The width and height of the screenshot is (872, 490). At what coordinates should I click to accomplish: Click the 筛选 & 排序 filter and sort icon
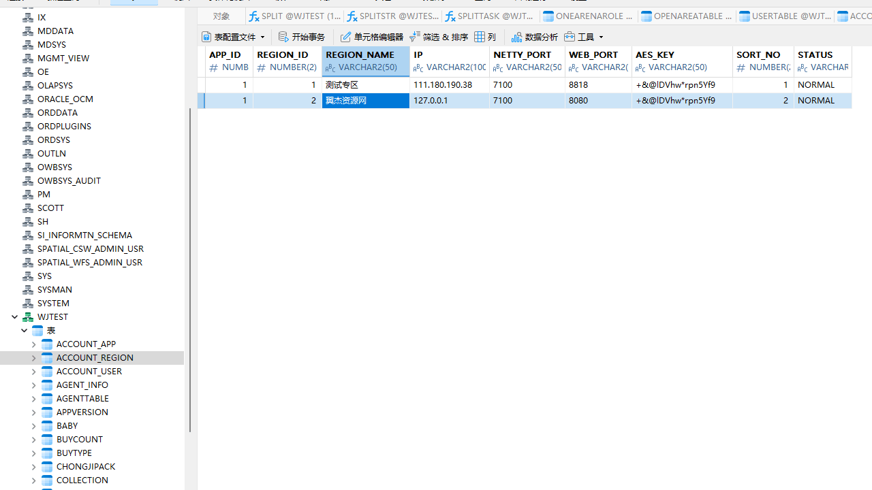click(x=414, y=37)
